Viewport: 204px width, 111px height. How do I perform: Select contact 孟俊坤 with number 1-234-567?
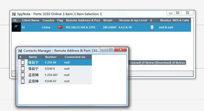(33, 75)
